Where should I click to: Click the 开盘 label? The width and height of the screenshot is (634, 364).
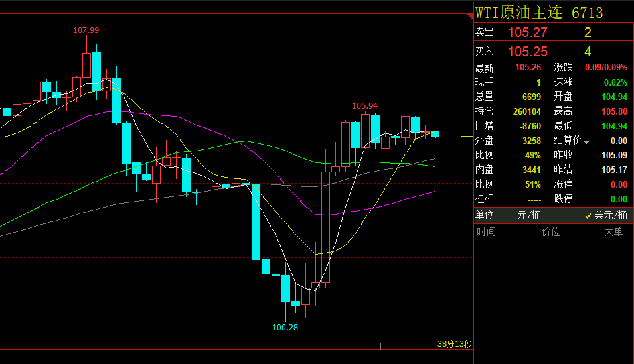(x=563, y=97)
